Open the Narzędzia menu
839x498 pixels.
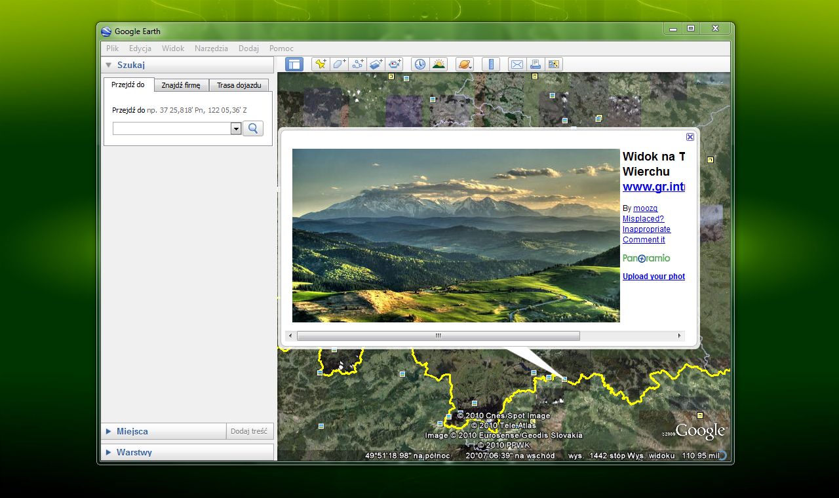(211, 48)
